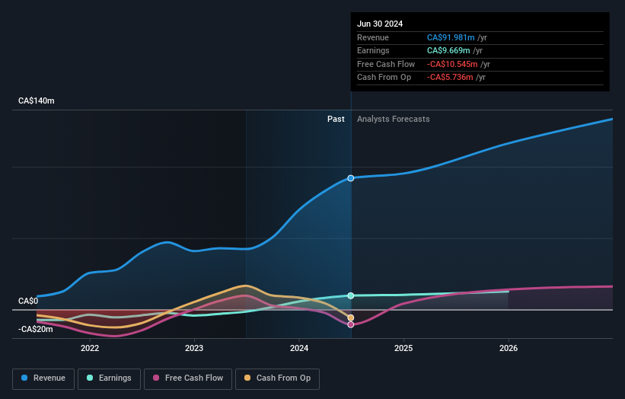Toggle the Revenue legend button
This screenshot has height=399, width=625.
click(43, 378)
